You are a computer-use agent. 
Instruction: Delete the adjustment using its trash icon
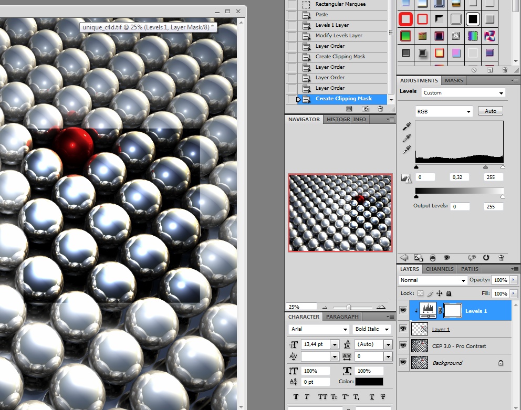click(x=501, y=258)
